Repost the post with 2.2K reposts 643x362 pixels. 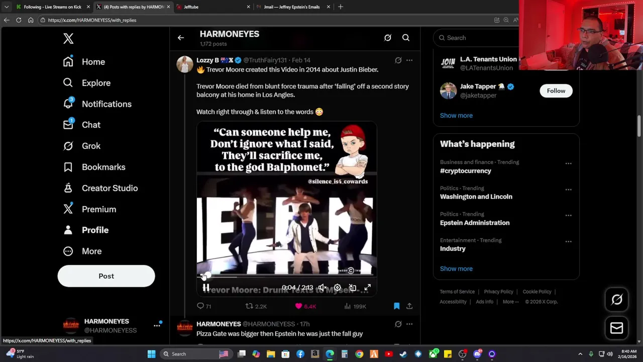[x=256, y=306]
